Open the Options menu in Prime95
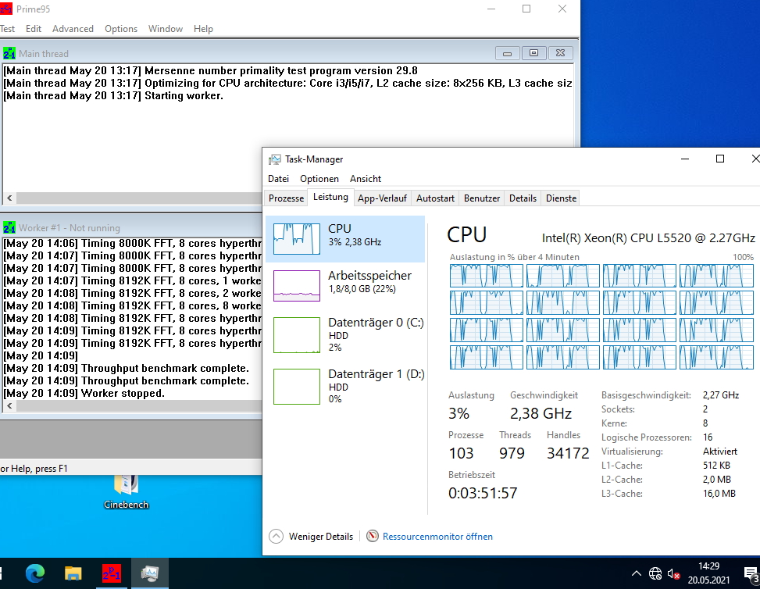760x589 pixels. click(121, 29)
